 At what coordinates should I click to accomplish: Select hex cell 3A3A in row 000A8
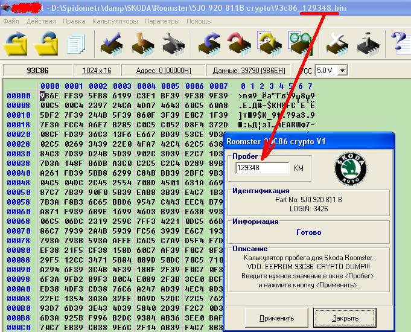coord(98,299)
